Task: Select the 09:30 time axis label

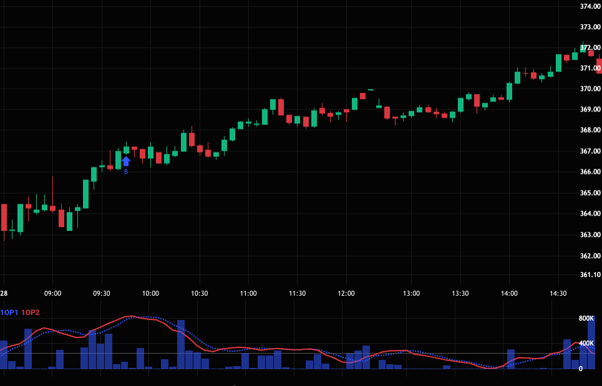Action: click(x=101, y=294)
